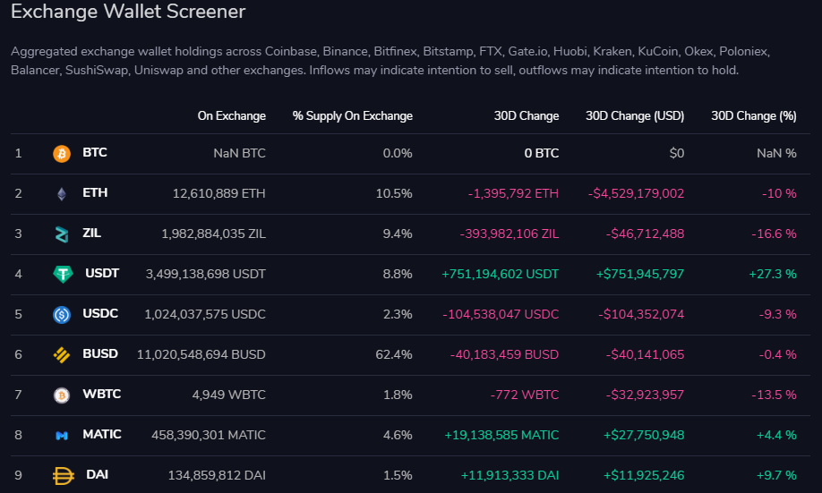Click the USDC coin icon

click(x=62, y=314)
